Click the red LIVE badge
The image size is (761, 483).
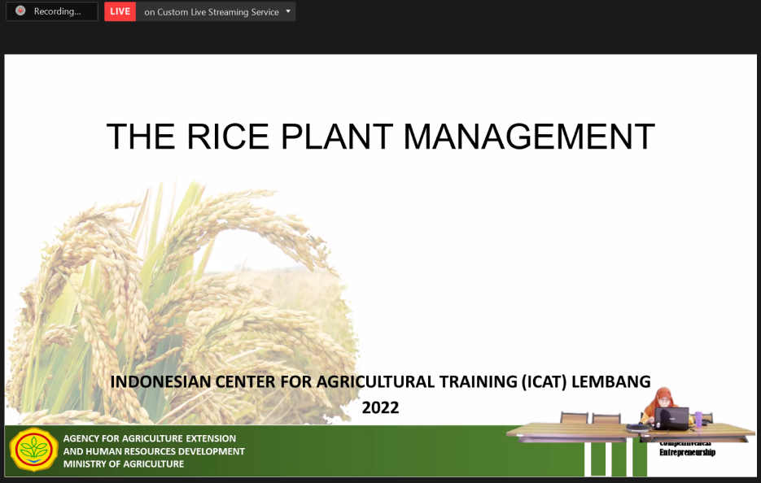[x=120, y=11]
